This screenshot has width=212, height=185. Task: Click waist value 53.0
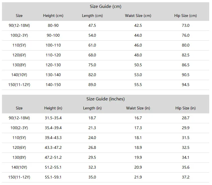tap(138, 75)
